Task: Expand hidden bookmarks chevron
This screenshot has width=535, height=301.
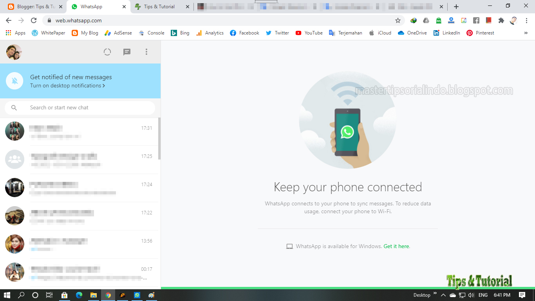Action: 526,33
